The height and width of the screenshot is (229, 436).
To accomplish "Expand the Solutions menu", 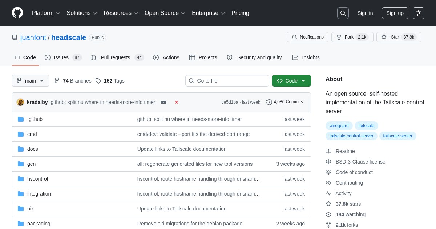I will (x=82, y=13).
